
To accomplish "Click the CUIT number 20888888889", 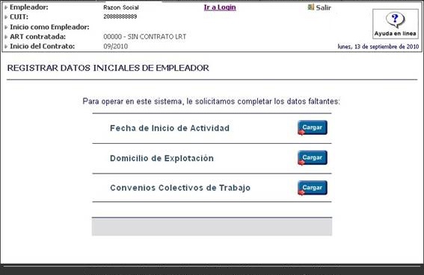I will [120, 16].
